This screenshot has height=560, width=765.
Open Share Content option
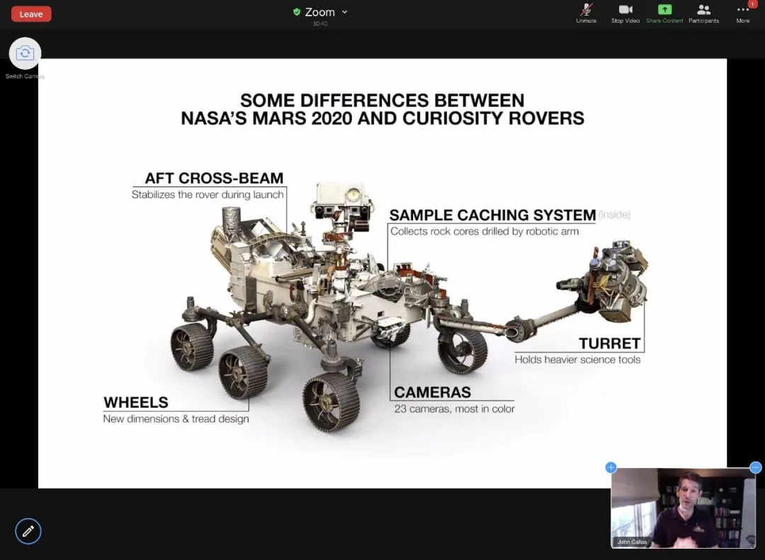click(x=664, y=13)
